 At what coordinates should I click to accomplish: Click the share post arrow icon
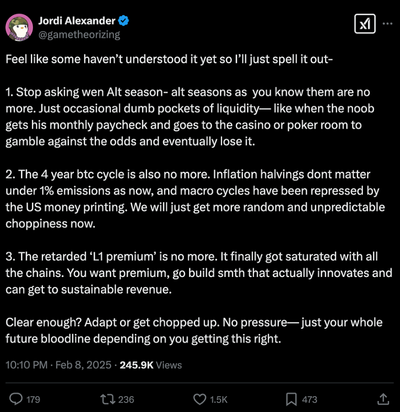click(x=383, y=399)
